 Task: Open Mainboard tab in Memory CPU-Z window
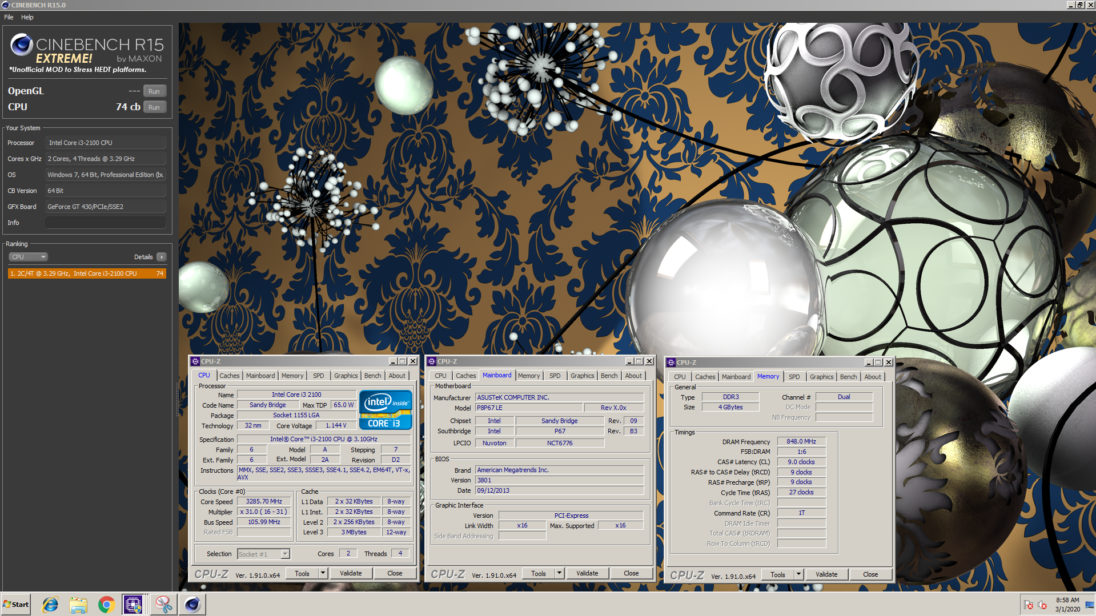point(736,377)
